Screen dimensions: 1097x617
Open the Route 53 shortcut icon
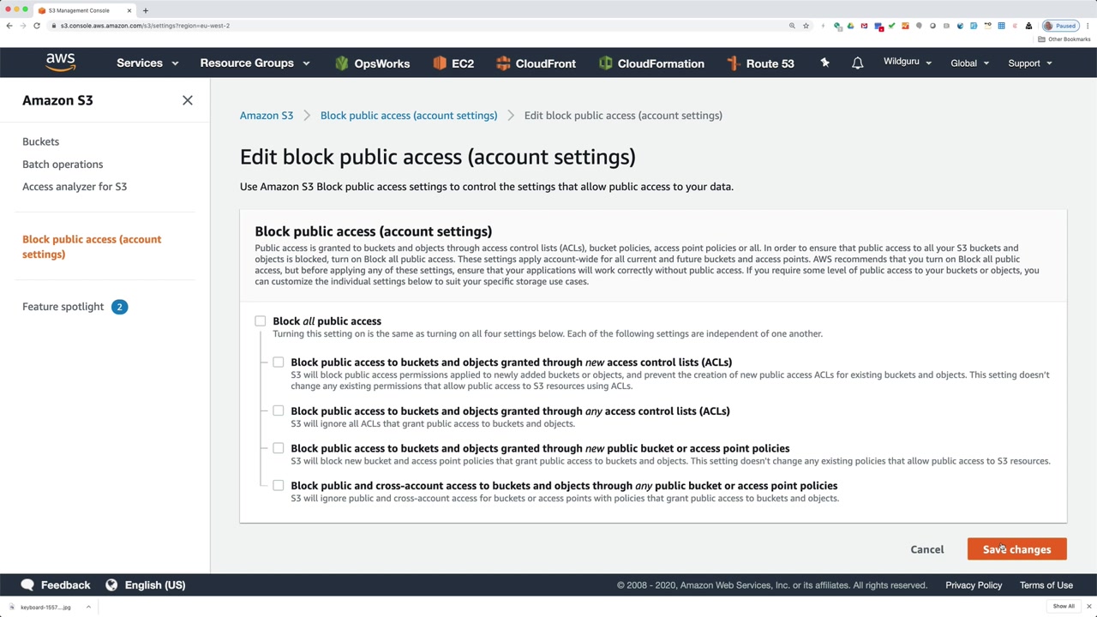coord(733,63)
